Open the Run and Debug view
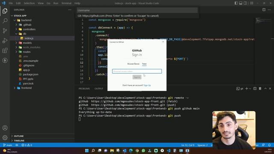 pos(5,41)
